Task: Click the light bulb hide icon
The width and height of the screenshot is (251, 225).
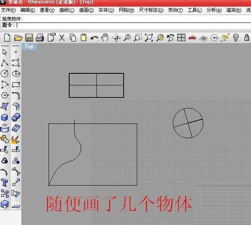Action: 236,38
